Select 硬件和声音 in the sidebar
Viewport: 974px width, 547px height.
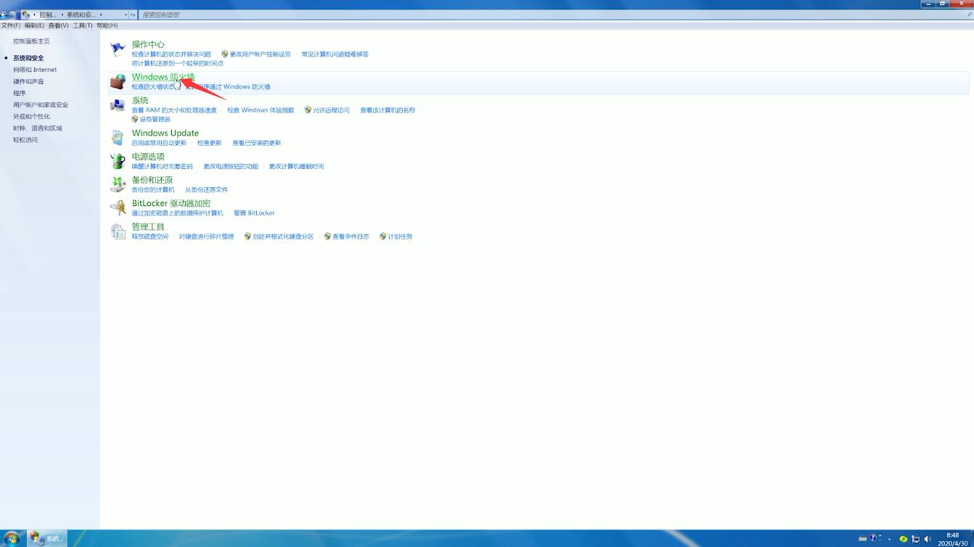point(28,81)
